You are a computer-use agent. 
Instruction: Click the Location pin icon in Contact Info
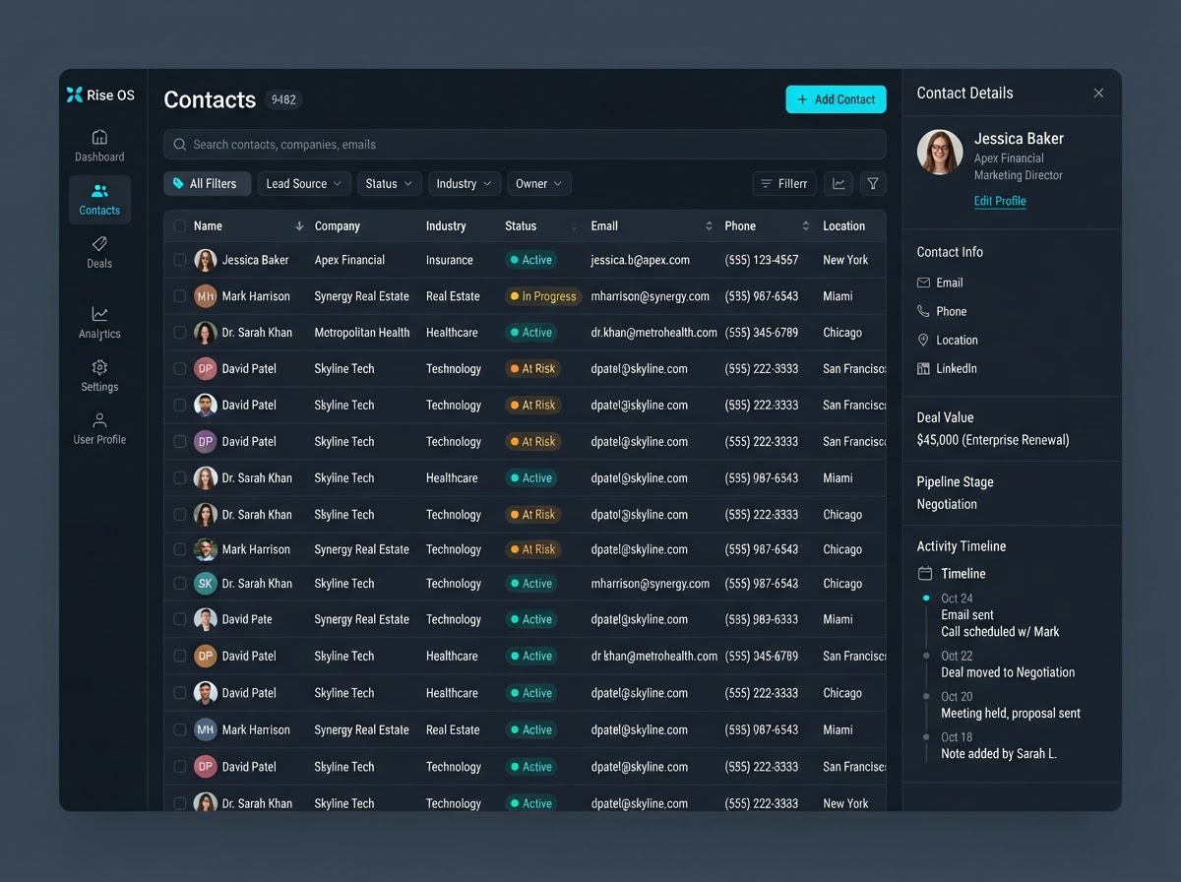(923, 340)
